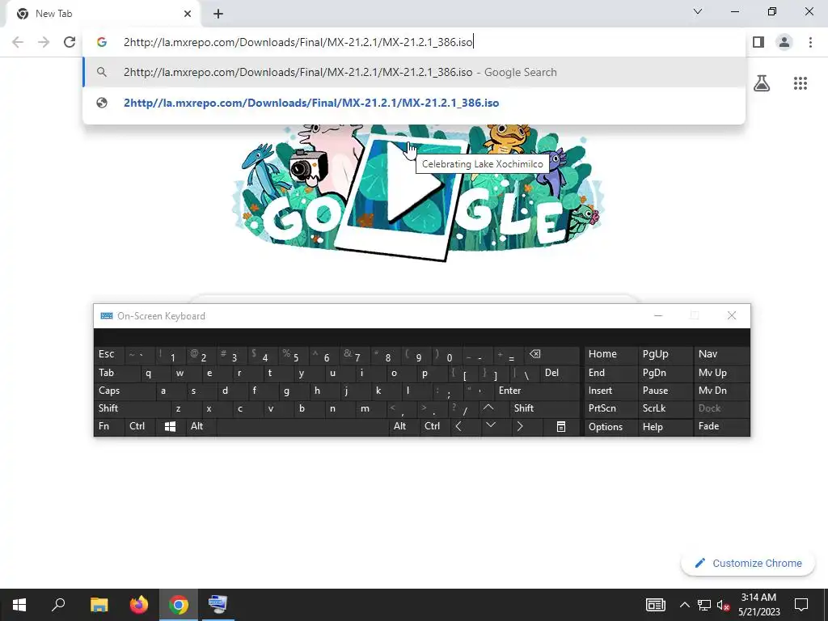Open the Chrome three-dot menu
Viewport: 828px width, 621px height.
[810, 42]
